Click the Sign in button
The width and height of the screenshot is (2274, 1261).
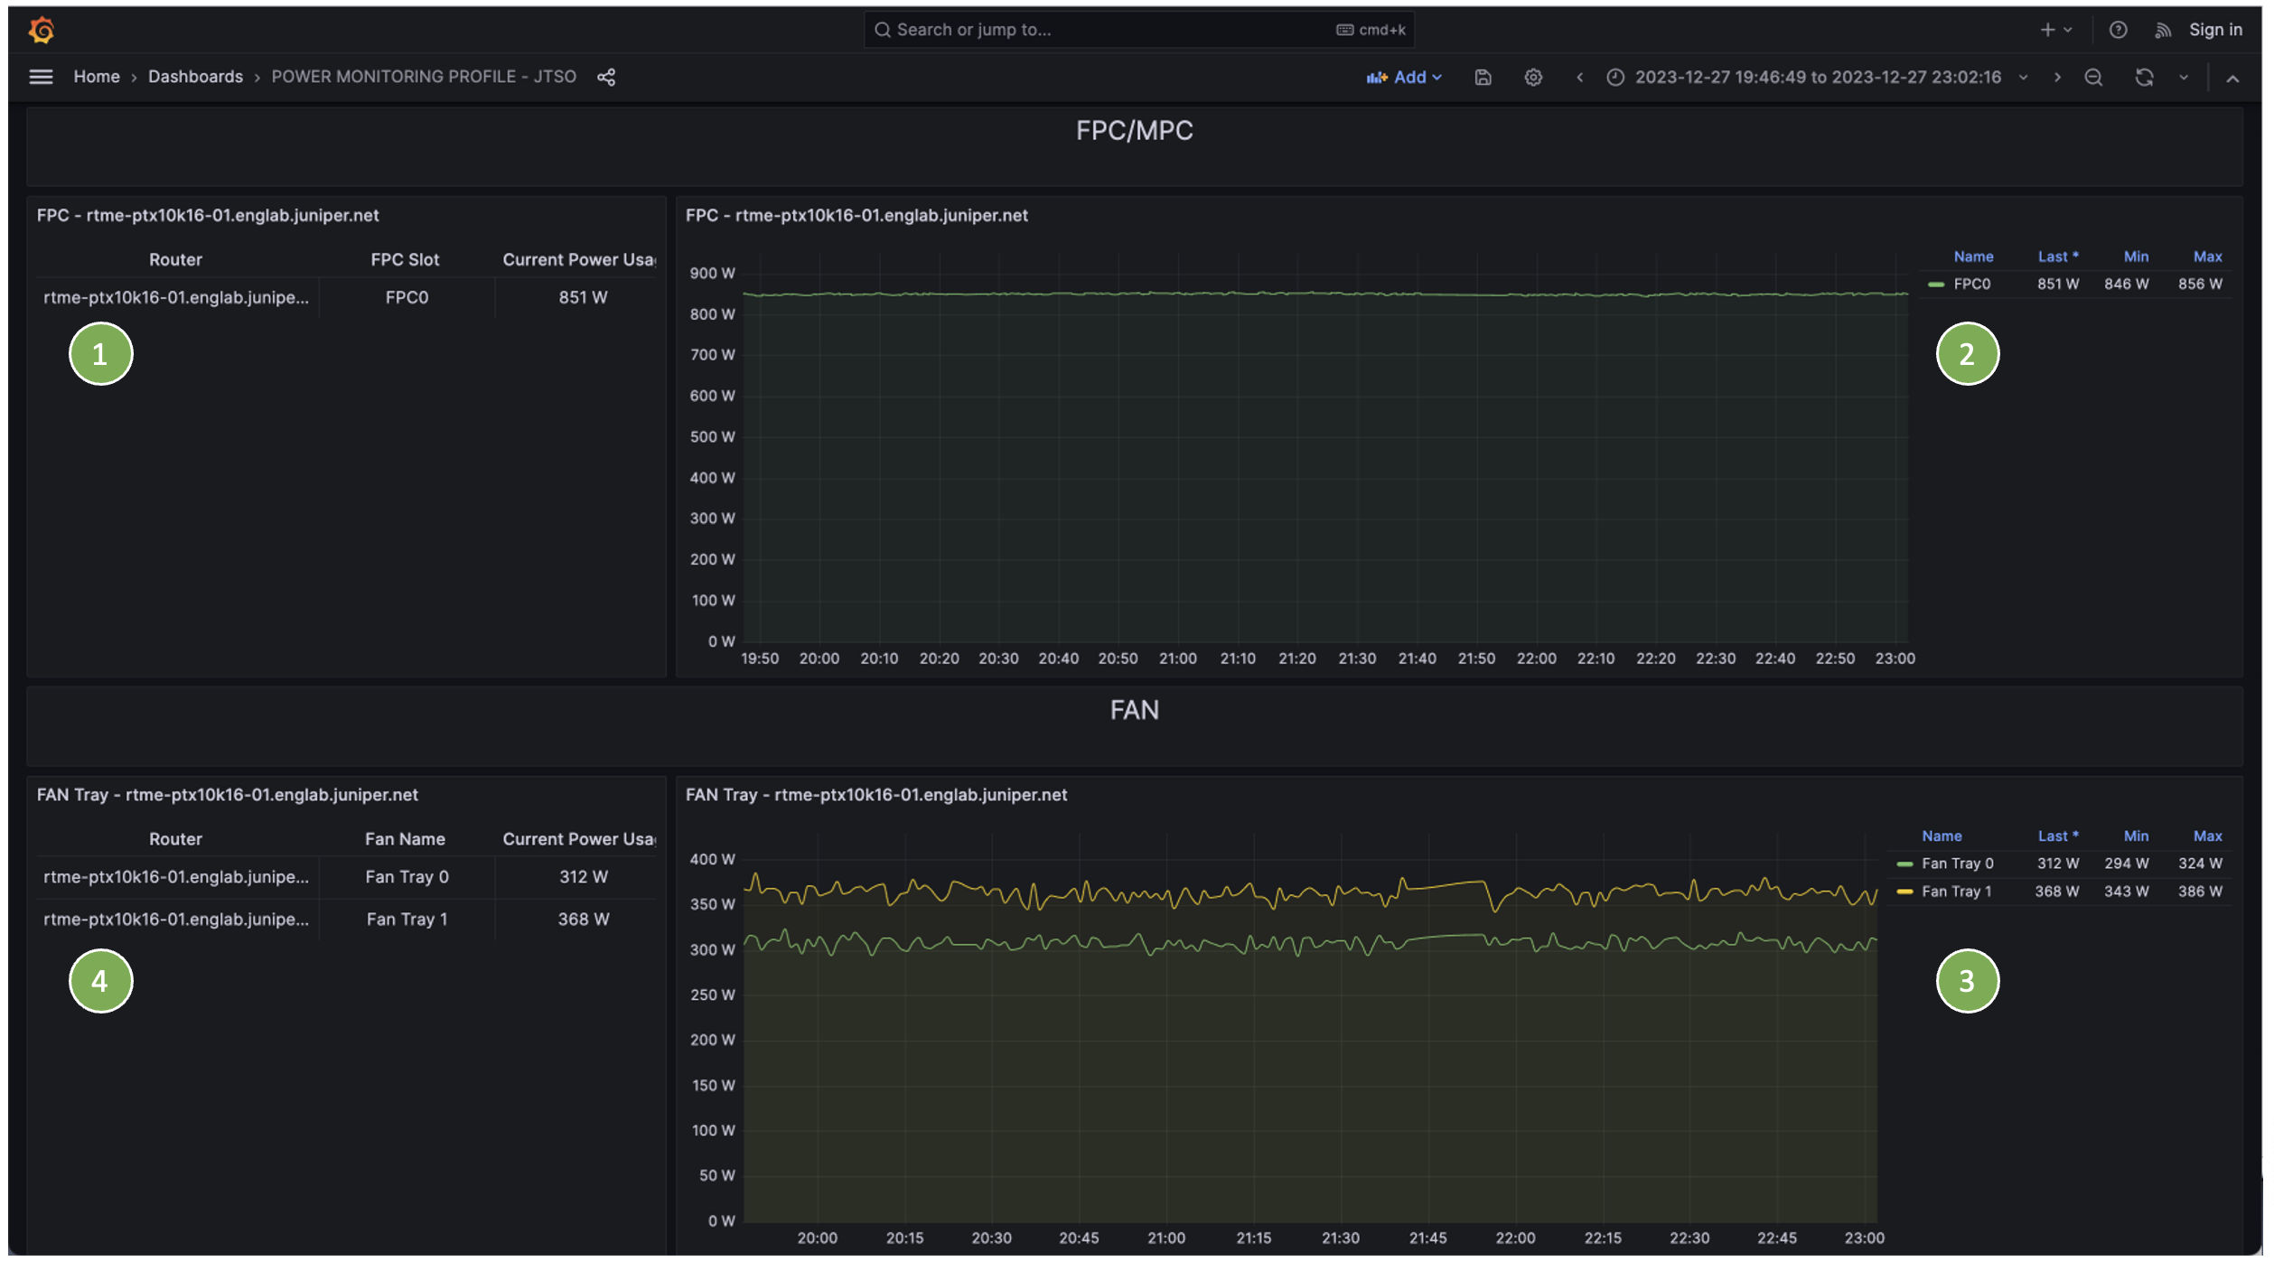coord(2214,30)
